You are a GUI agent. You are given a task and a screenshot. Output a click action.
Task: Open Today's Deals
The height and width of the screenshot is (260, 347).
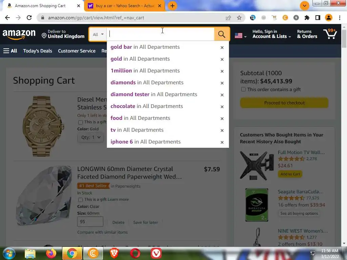coord(38,51)
